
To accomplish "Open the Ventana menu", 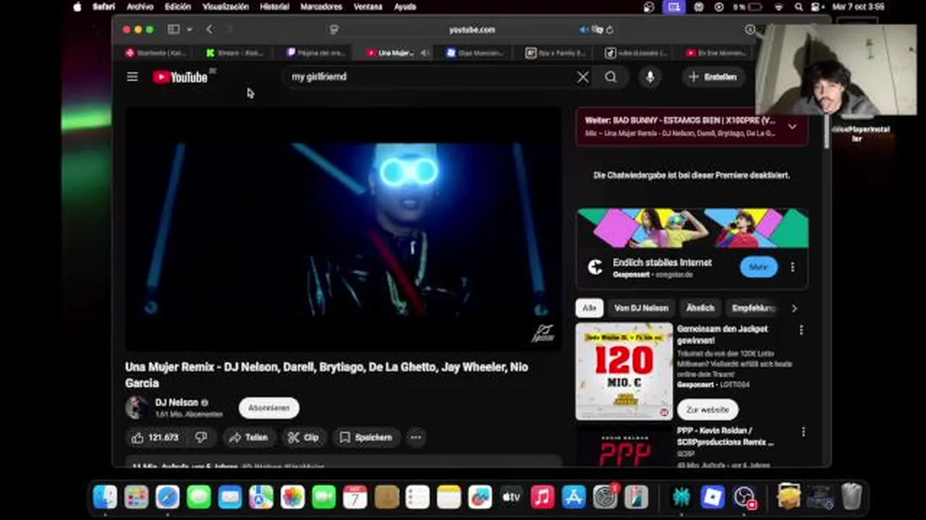I will click(368, 6).
